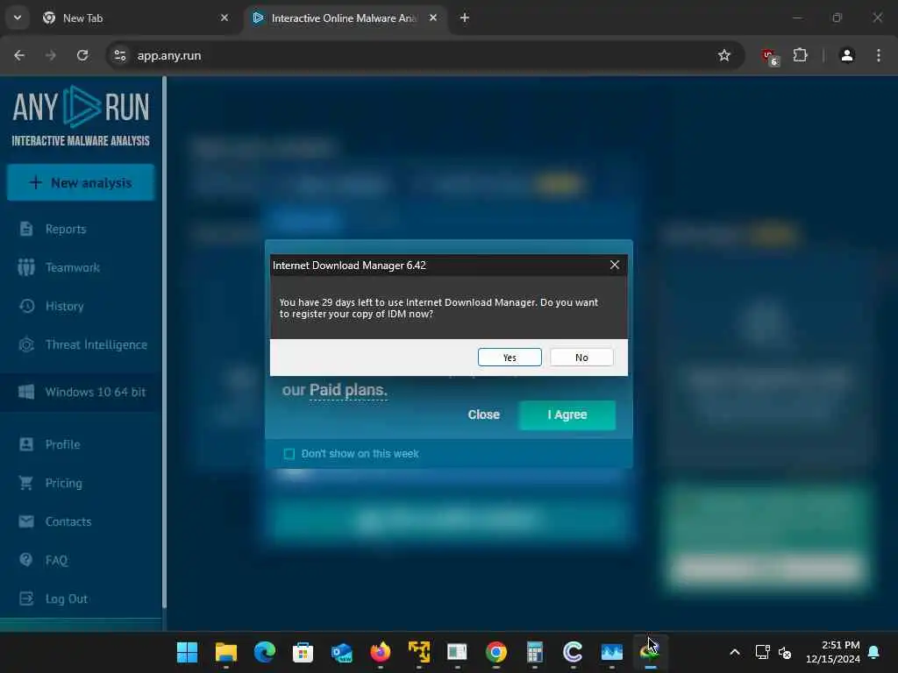Open File Explorer from taskbar
Viewport: 898px width, 673px height.
[225, 652]
